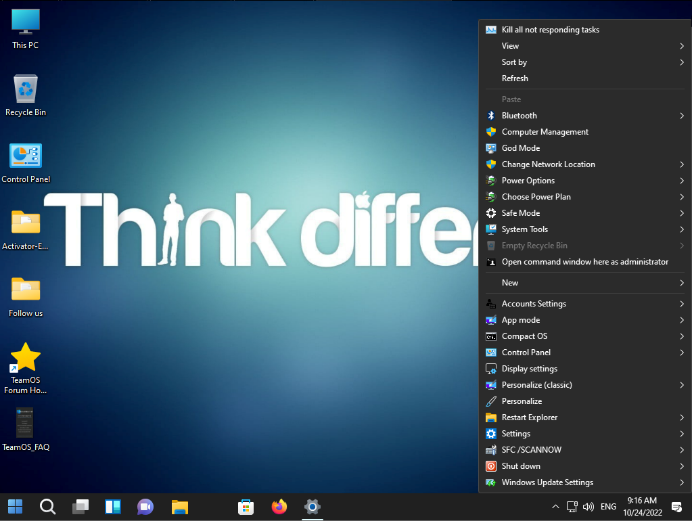
Task: Open File Explorer from the taskbar
Action: (179, 506)
